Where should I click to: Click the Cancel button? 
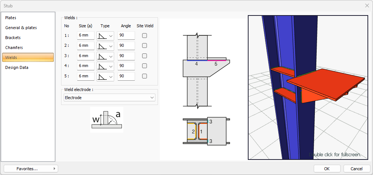pyautogui.click(x=356, y=168)
